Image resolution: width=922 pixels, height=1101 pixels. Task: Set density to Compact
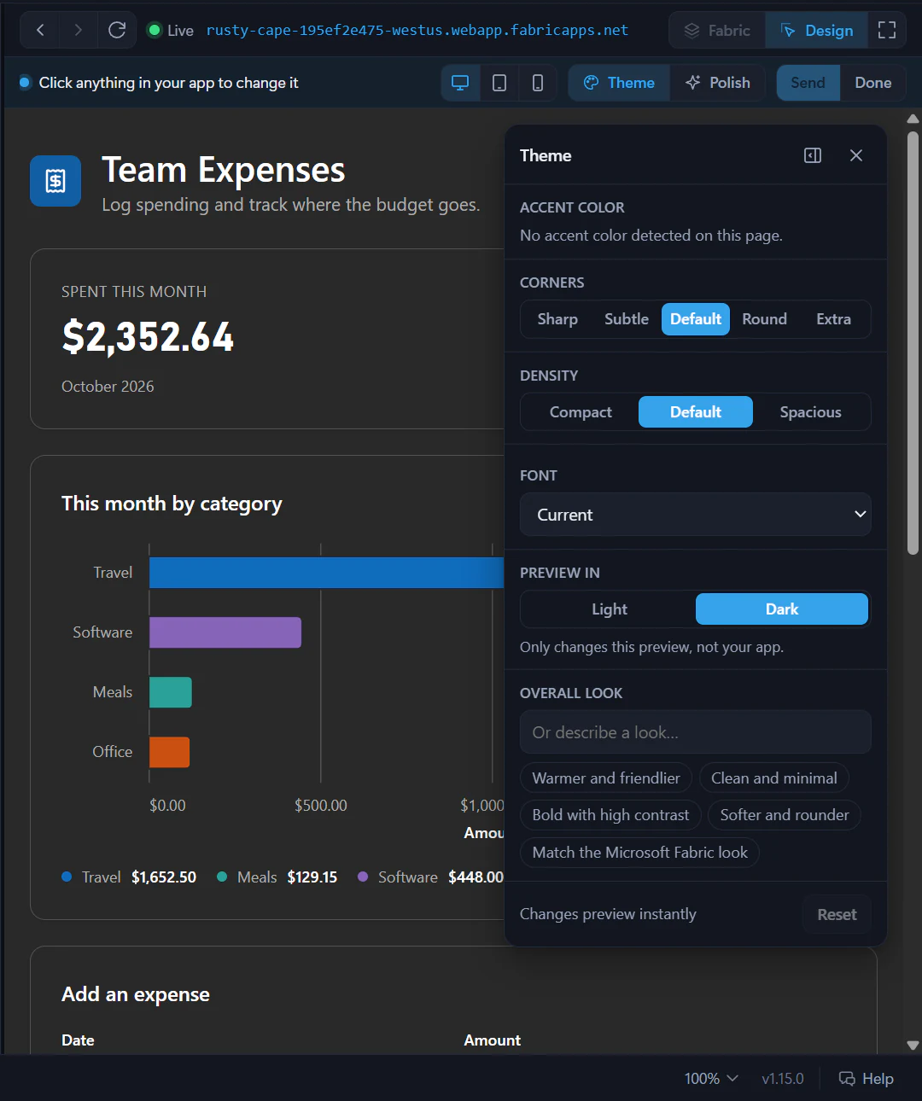click(581, 412)
